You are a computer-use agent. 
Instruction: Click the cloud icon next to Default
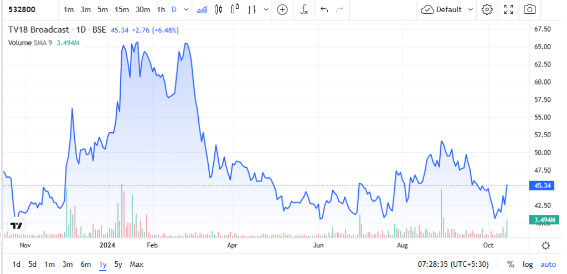tap(427, 10)
